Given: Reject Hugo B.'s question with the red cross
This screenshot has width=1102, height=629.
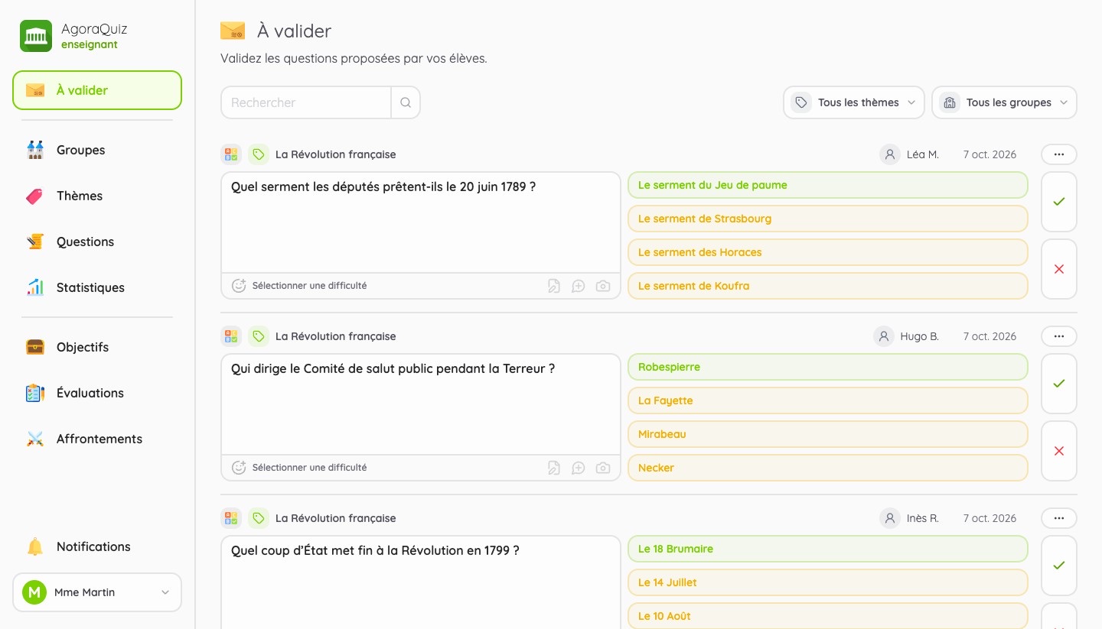Looking at the screenshot, I should click(x=1059, y=451).
